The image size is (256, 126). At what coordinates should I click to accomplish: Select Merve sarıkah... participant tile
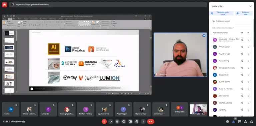coord(29,109)
